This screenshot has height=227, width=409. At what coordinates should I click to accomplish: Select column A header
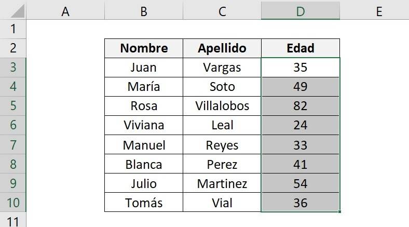point(65,10)
